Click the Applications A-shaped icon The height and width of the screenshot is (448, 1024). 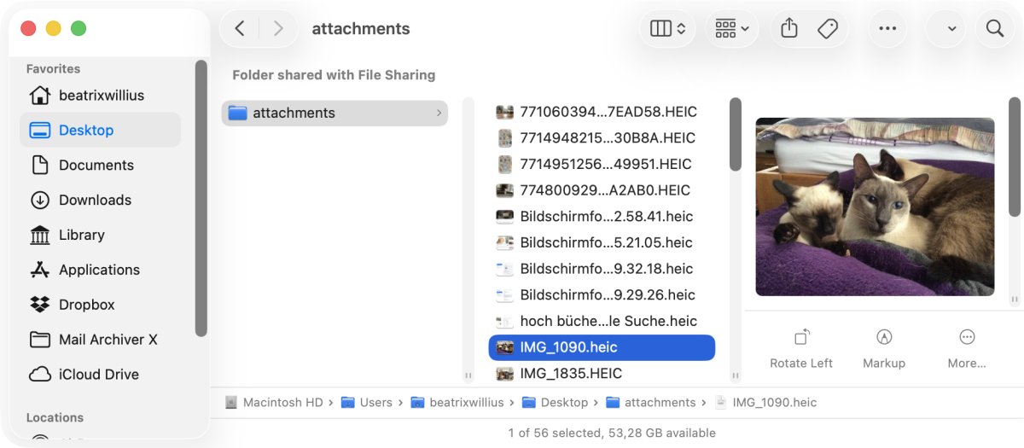pos(39,270)
